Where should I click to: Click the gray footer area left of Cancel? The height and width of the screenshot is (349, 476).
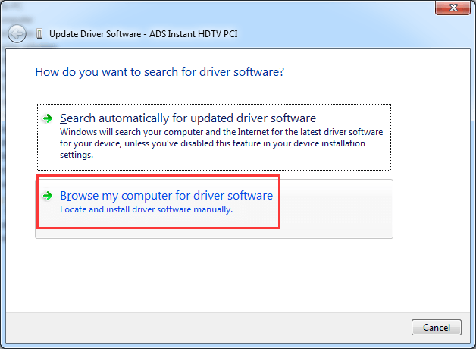coord(227,327)
